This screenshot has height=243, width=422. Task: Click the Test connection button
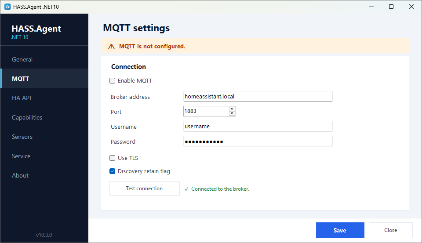pyautogui.click(x=145, y=189)
